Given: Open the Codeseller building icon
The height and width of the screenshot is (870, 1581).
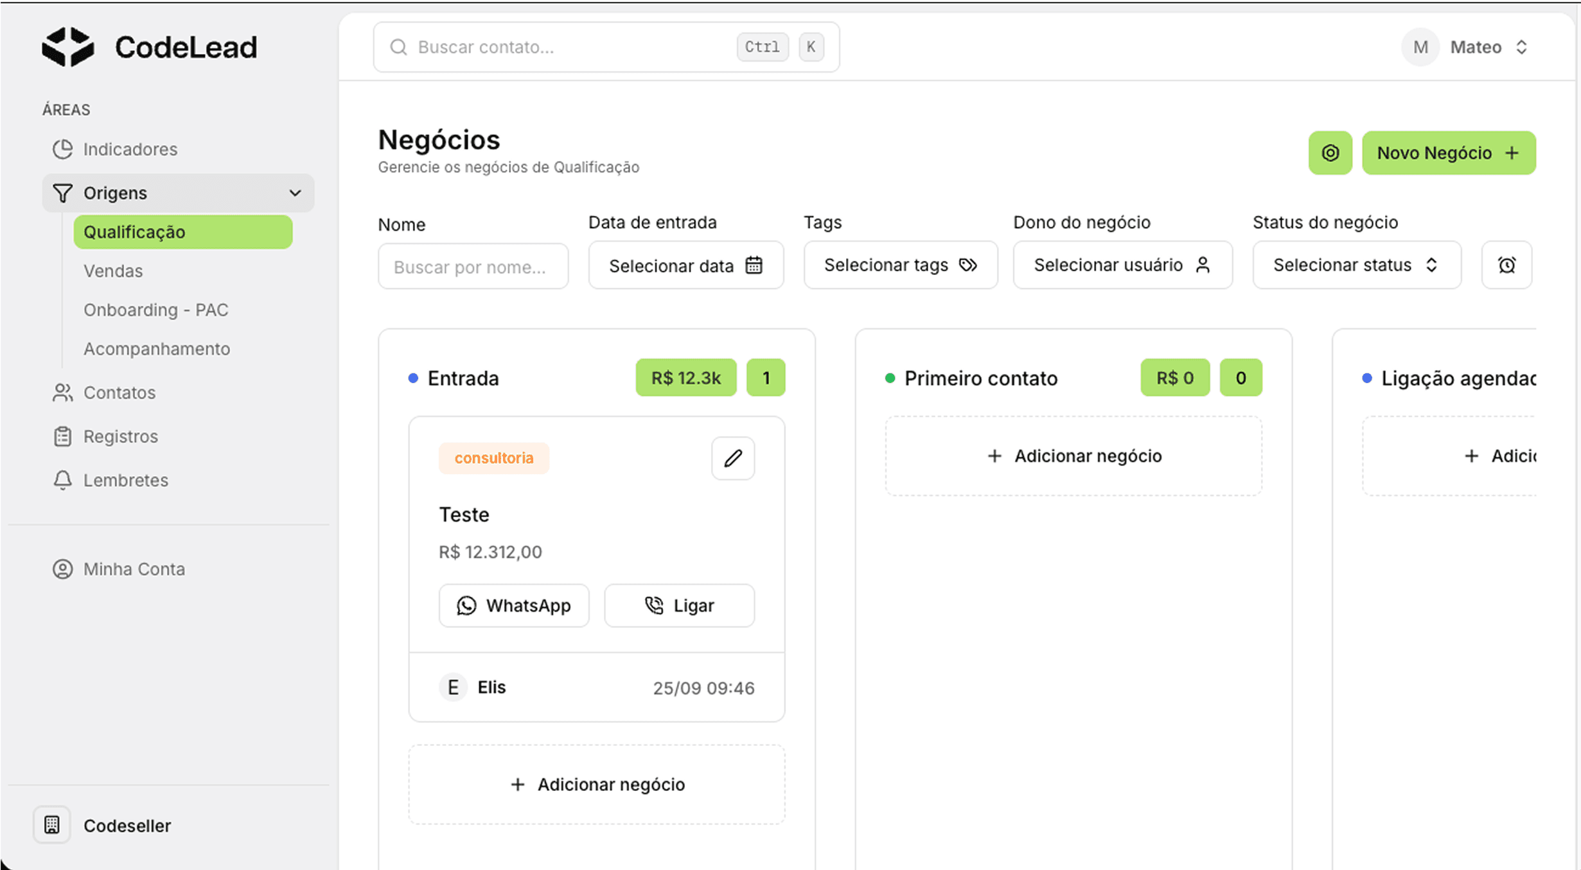Looking at the screenshot, I should pos(52,824).
